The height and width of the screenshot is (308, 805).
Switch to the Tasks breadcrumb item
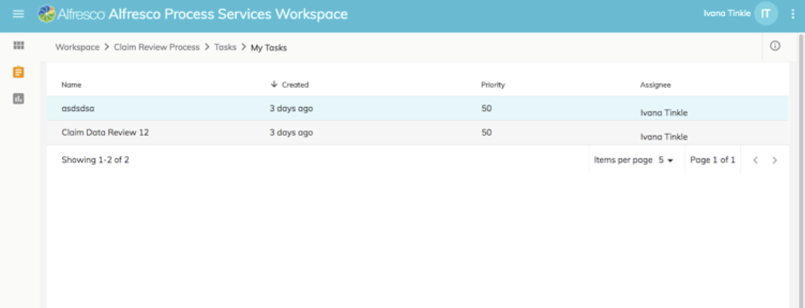click(x=225, y=47)
